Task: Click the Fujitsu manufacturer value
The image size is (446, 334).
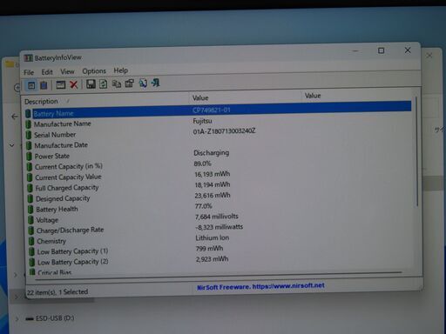Action: pos(202,121)
